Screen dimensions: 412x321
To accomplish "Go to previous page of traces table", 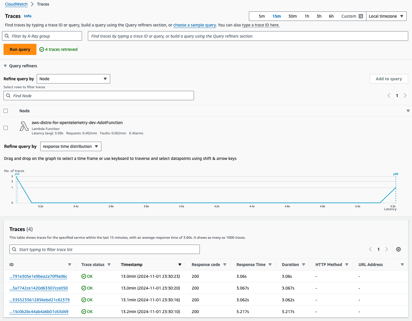I will pyautogui.click(x=370, y=249).
